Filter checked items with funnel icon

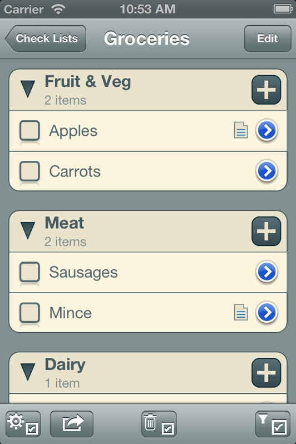coord(273,424)
